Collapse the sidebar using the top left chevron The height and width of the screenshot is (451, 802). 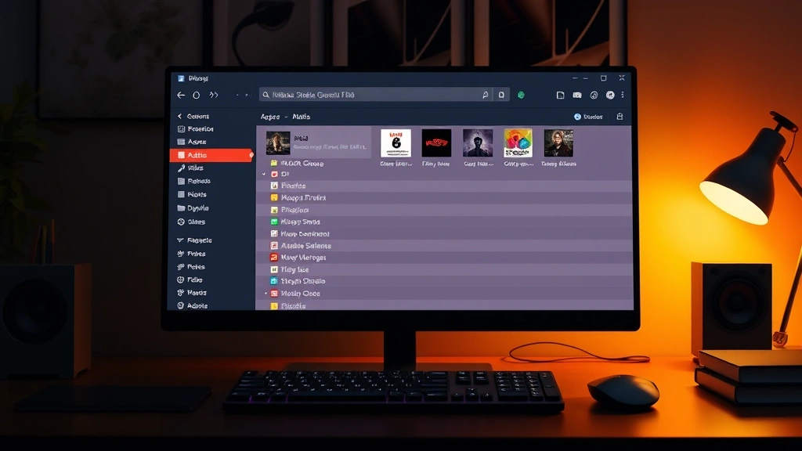(179, 117)
